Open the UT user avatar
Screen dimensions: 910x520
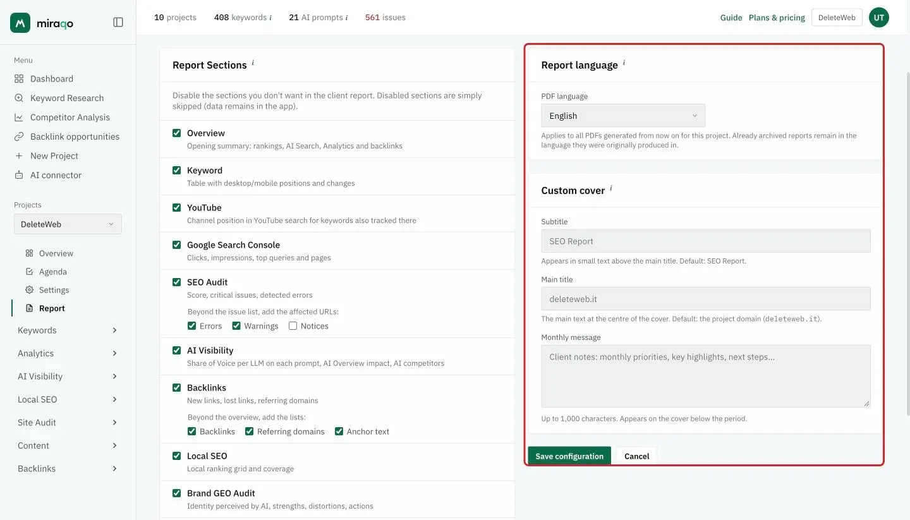878,18
